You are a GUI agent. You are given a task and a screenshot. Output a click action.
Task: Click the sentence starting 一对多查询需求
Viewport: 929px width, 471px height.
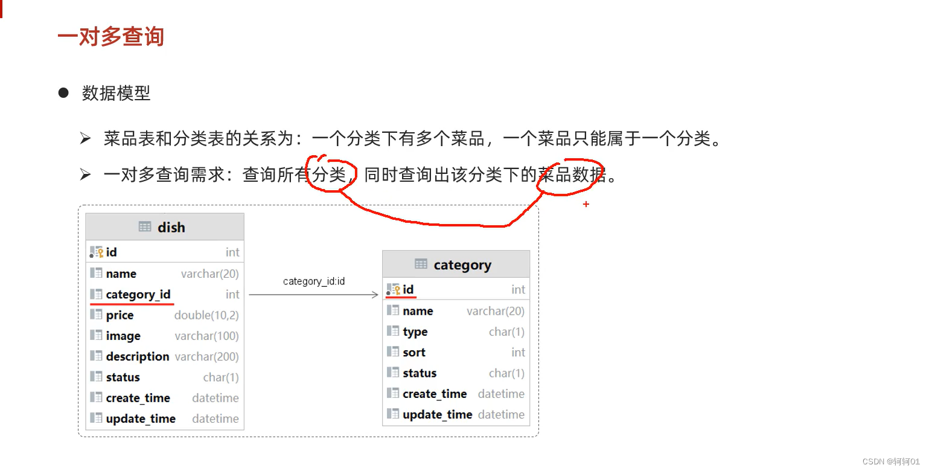coord(360,175)
